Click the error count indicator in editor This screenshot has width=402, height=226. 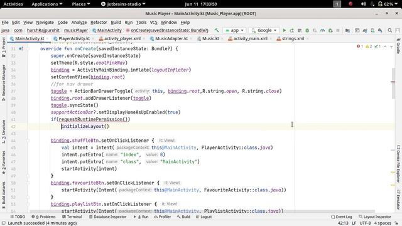point(360,46)
